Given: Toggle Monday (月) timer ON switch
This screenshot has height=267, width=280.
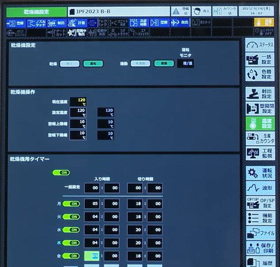Looking at the screenshot, I should click(71, 203).
